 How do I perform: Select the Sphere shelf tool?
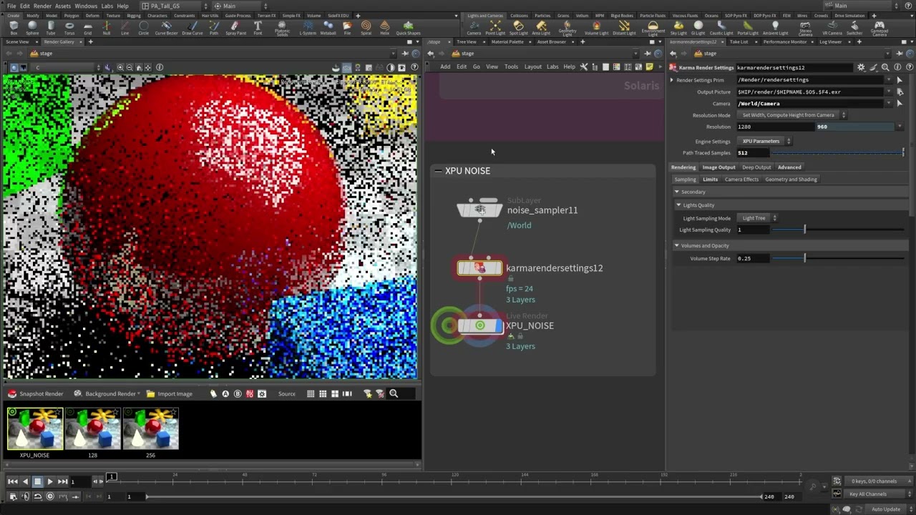tap(32, 28)
